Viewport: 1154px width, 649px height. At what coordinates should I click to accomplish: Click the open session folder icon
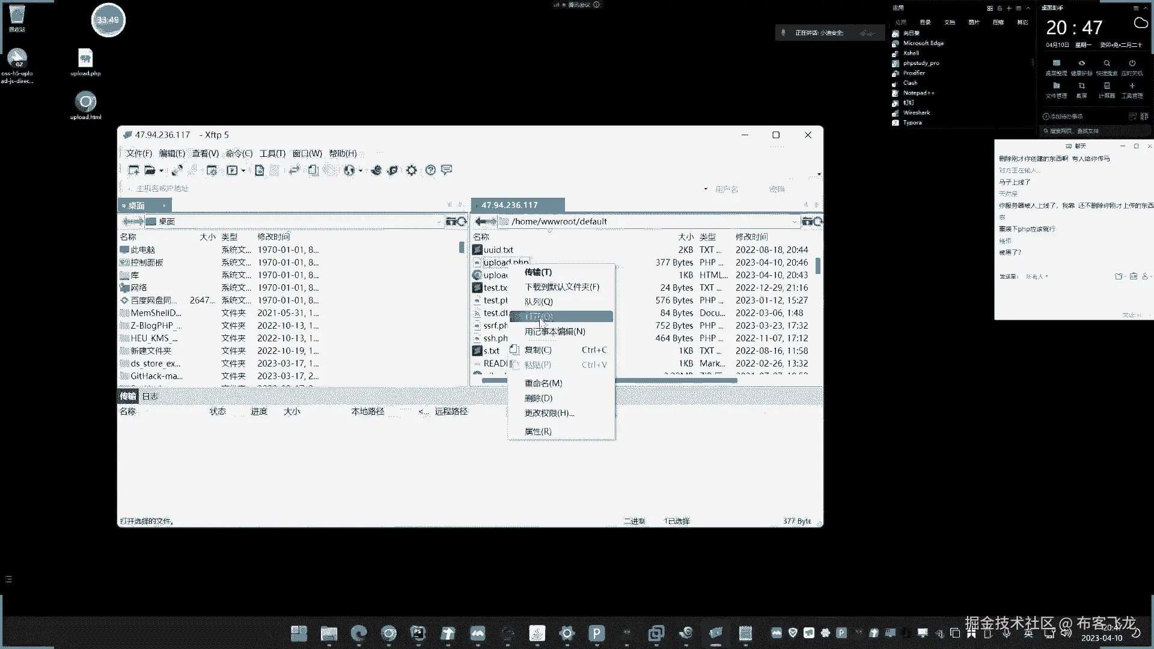point(150,170)
